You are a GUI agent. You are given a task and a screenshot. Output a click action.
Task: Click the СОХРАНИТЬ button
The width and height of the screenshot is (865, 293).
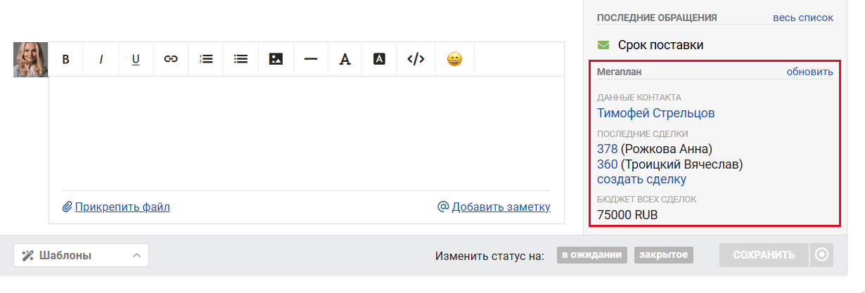(764, 255)
